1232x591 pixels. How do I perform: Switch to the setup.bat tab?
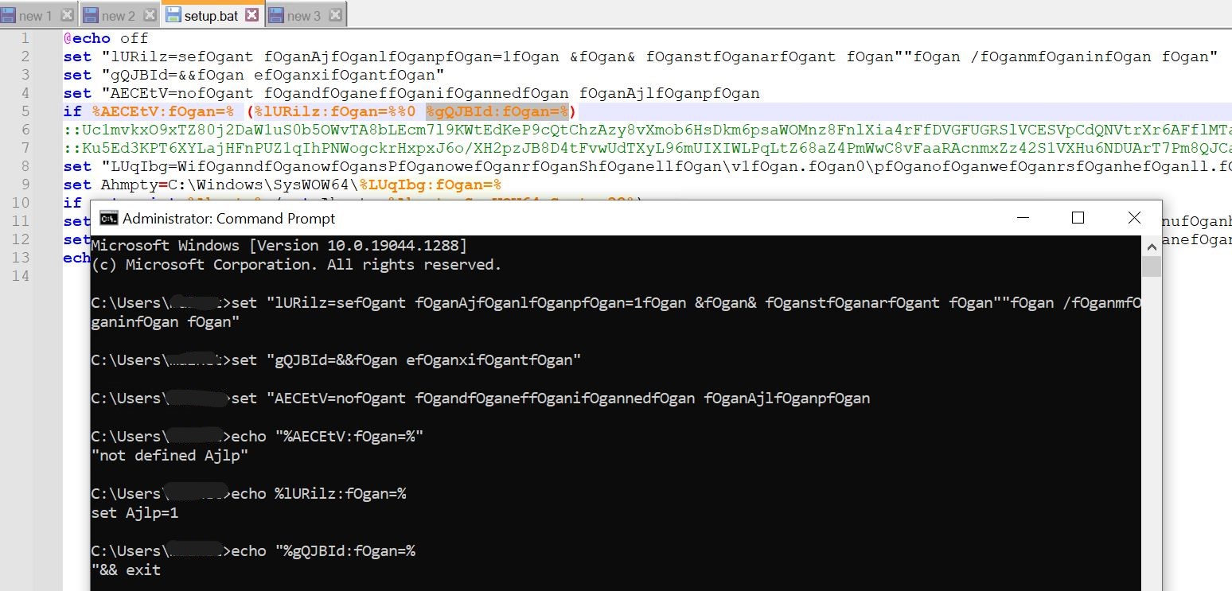click(x=210, y=15)
